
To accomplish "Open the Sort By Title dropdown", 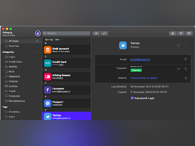I will (x=53, y=40).
